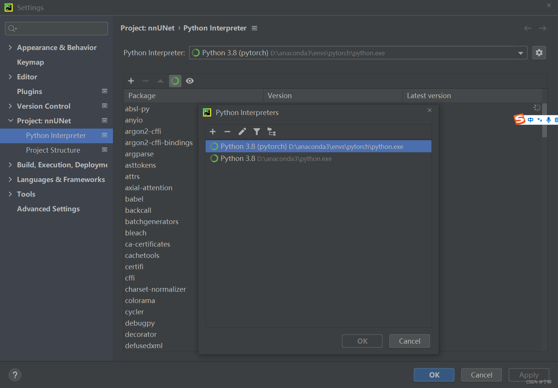Expand the Editor section

coord(10,77)
